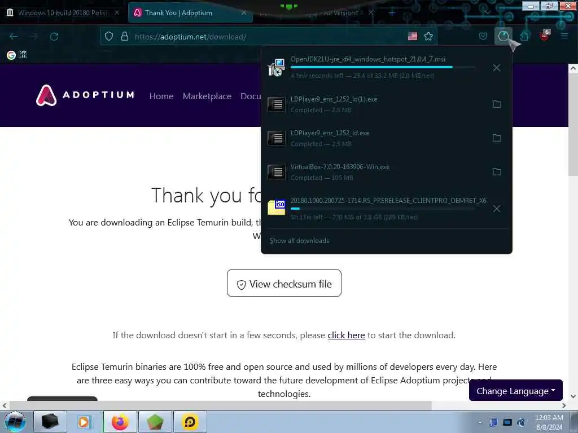Screen dimensions: 578x433
Task: Click the US flag icon in address bar
Action: pos(413,36)
